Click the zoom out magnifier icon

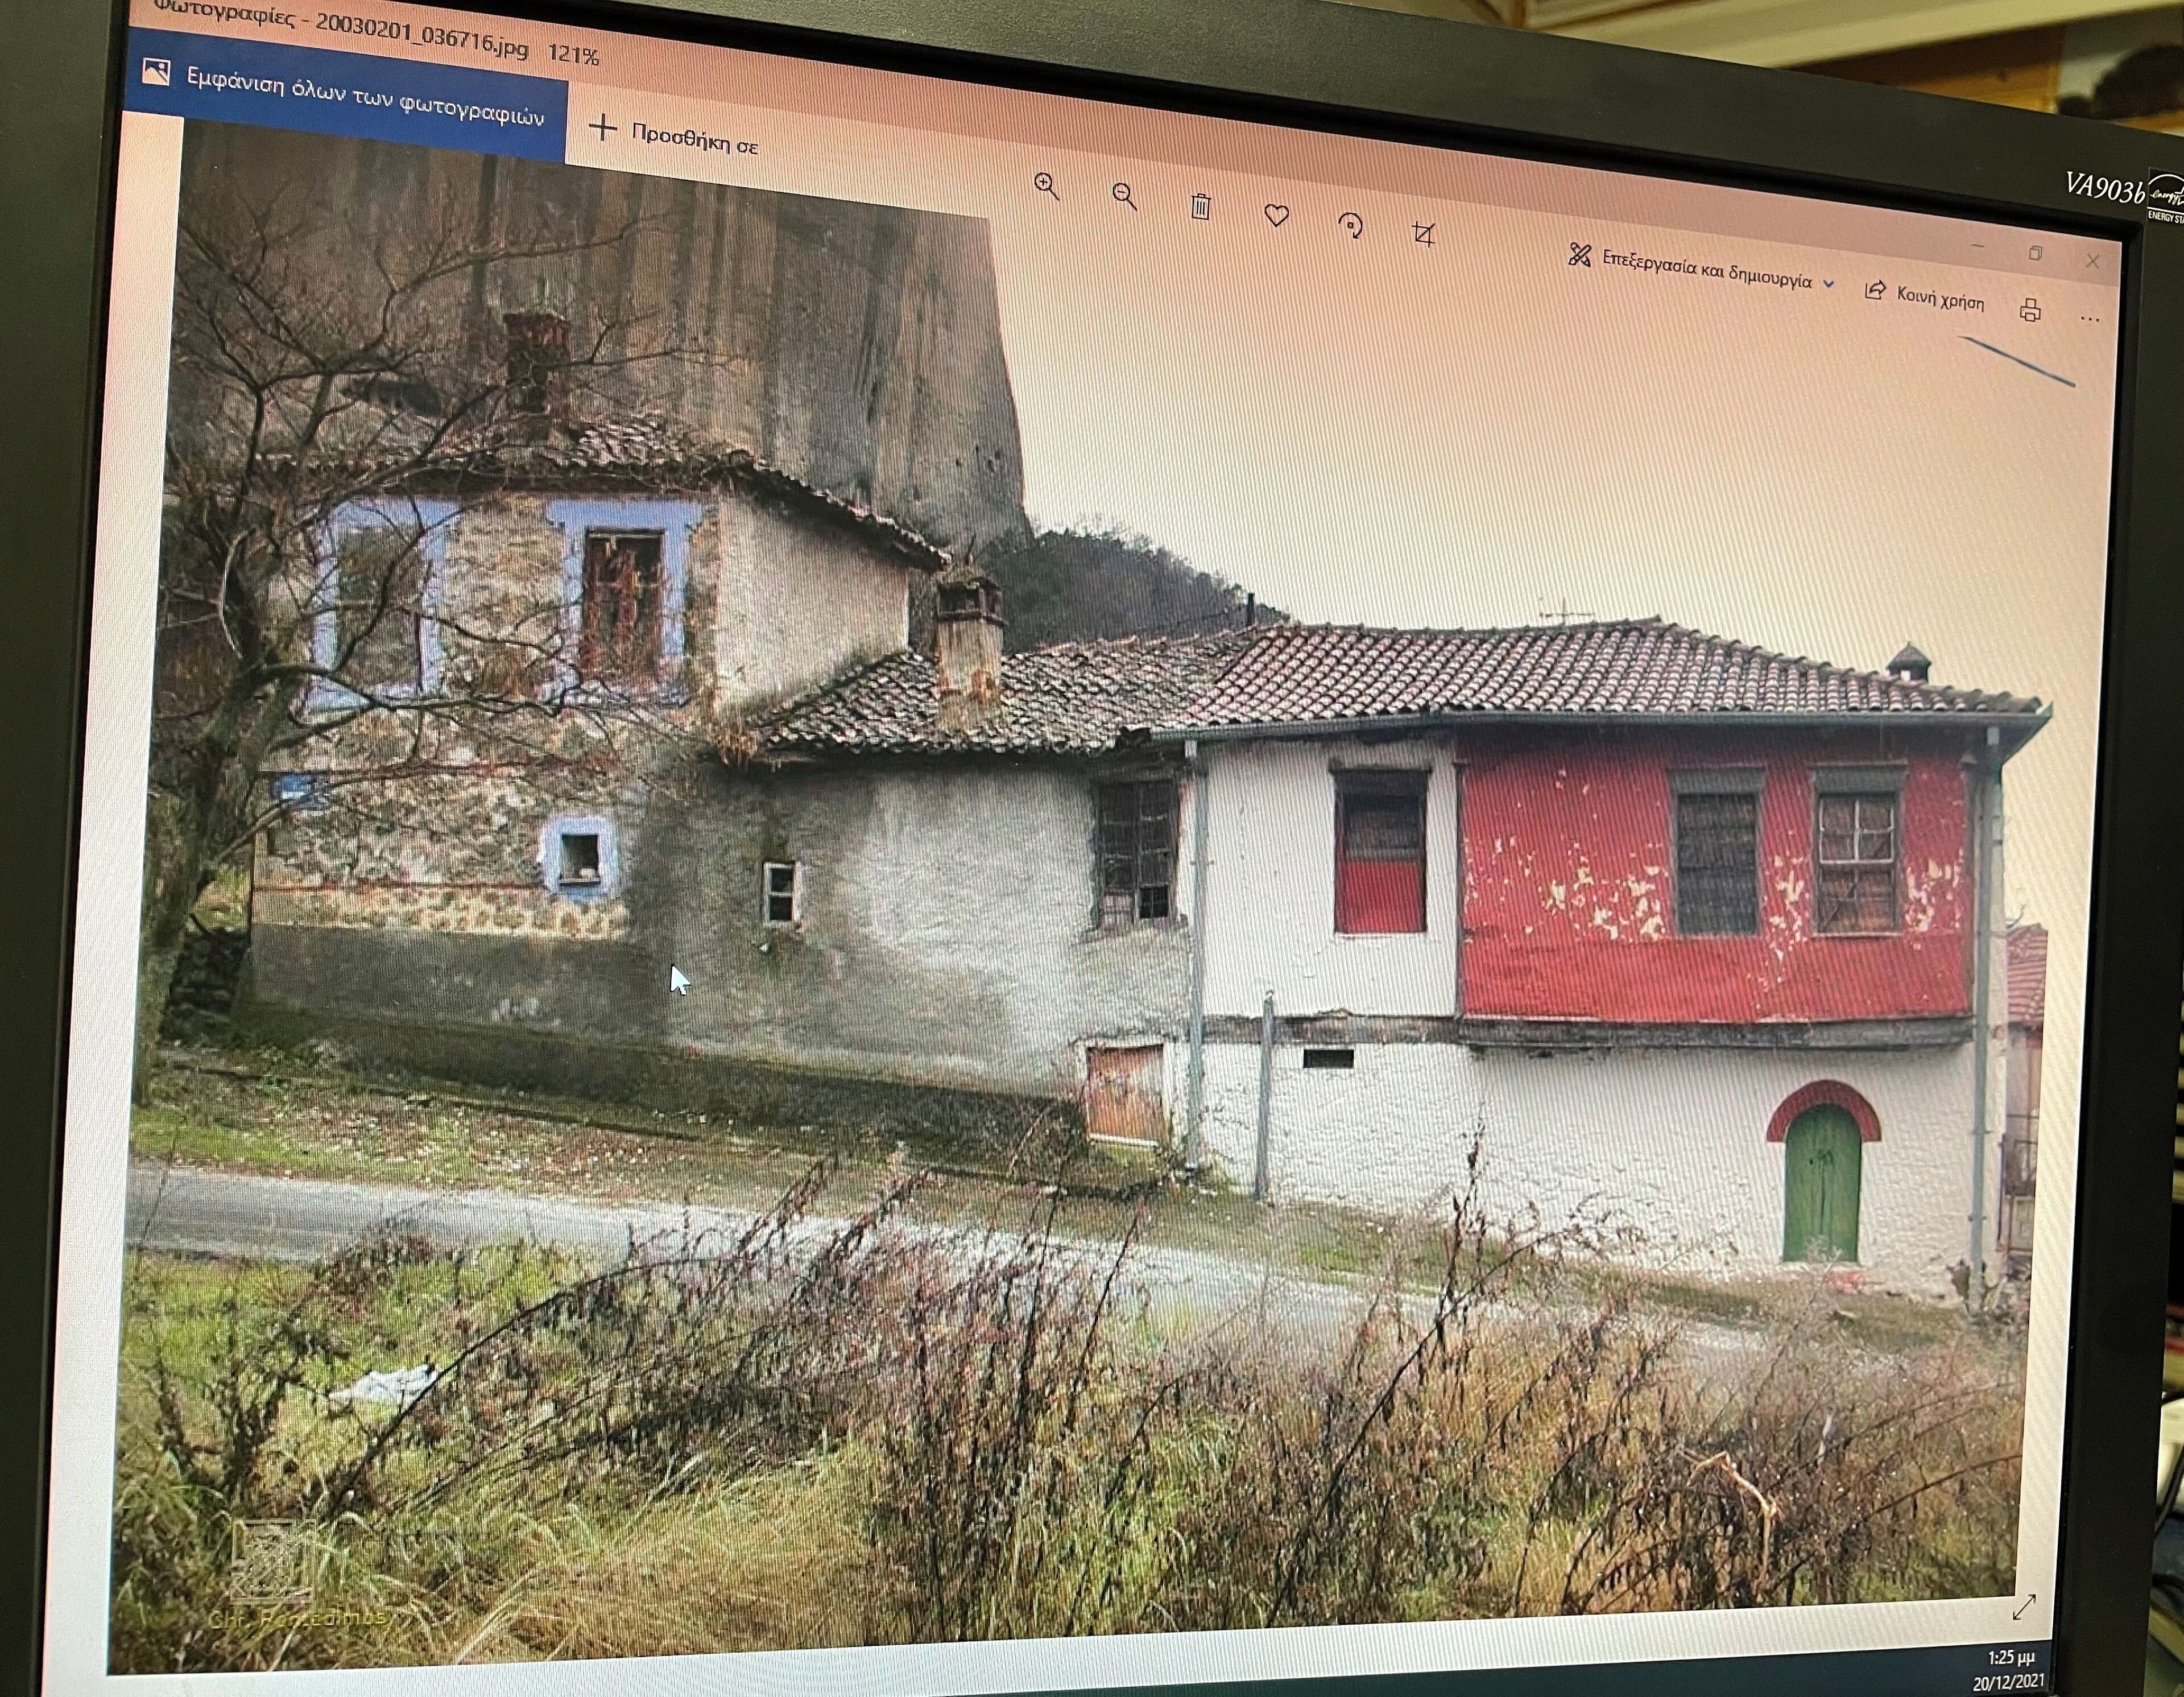[1125, 196]
